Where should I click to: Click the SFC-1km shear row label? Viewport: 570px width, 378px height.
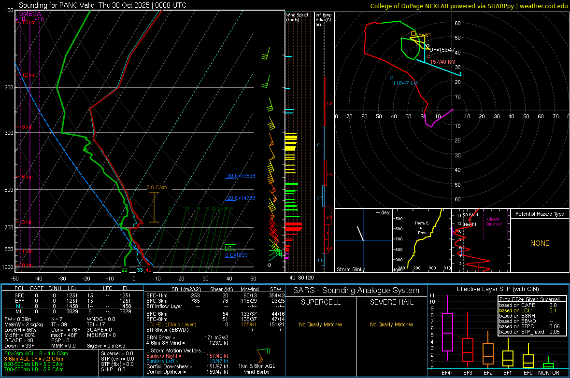tap(157, 295)
